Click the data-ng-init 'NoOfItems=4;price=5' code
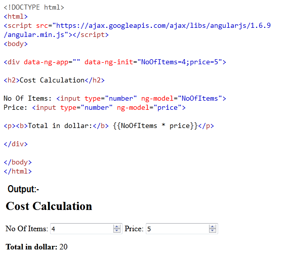 pos(180,62)
